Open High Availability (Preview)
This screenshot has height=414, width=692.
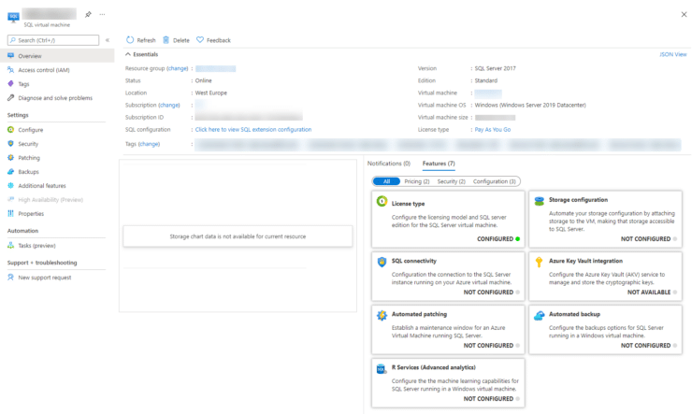[50, 200]
